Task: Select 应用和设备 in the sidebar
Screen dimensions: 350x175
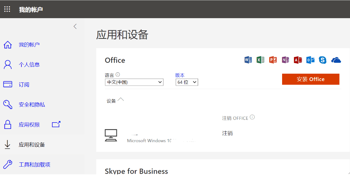Action: click(32, 145)
